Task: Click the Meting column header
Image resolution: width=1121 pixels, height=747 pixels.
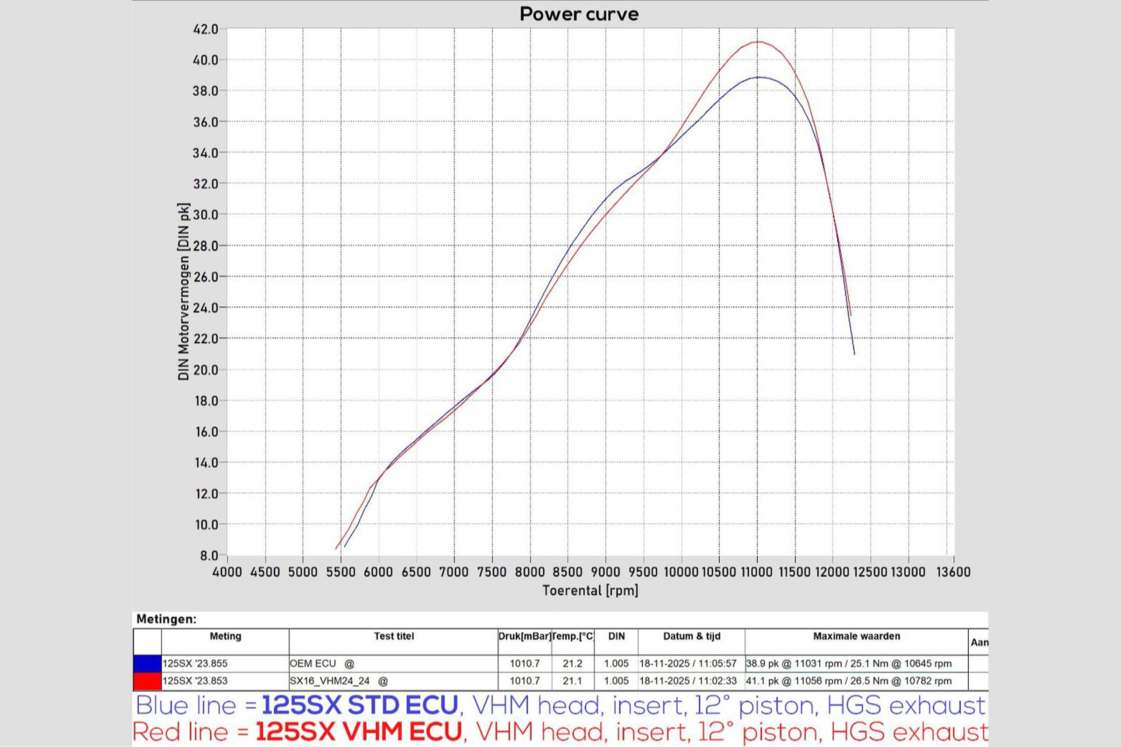Action: pyautogui.click(x=225, y=636)
